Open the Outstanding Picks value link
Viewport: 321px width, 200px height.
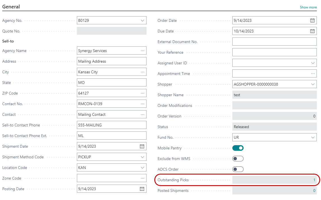click(314, 180)
